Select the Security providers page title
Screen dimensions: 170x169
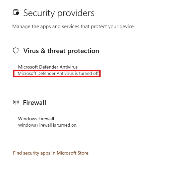[59, 13]
